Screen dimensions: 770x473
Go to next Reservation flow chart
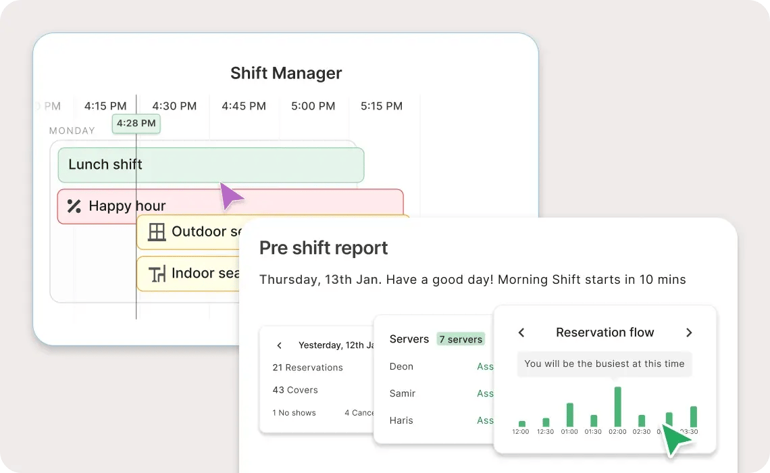click(689, 332)
